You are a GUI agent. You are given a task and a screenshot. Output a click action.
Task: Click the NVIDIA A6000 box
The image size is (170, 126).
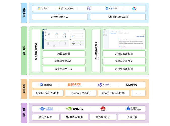(74, 117)
